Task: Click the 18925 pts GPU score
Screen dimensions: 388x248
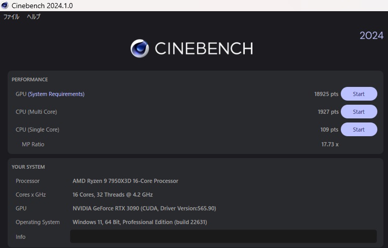Action: [x=326, y=94]
